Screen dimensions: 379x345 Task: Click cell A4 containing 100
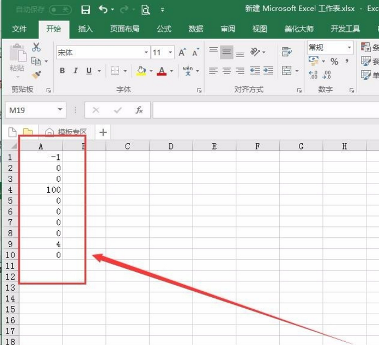click(41, 190)
